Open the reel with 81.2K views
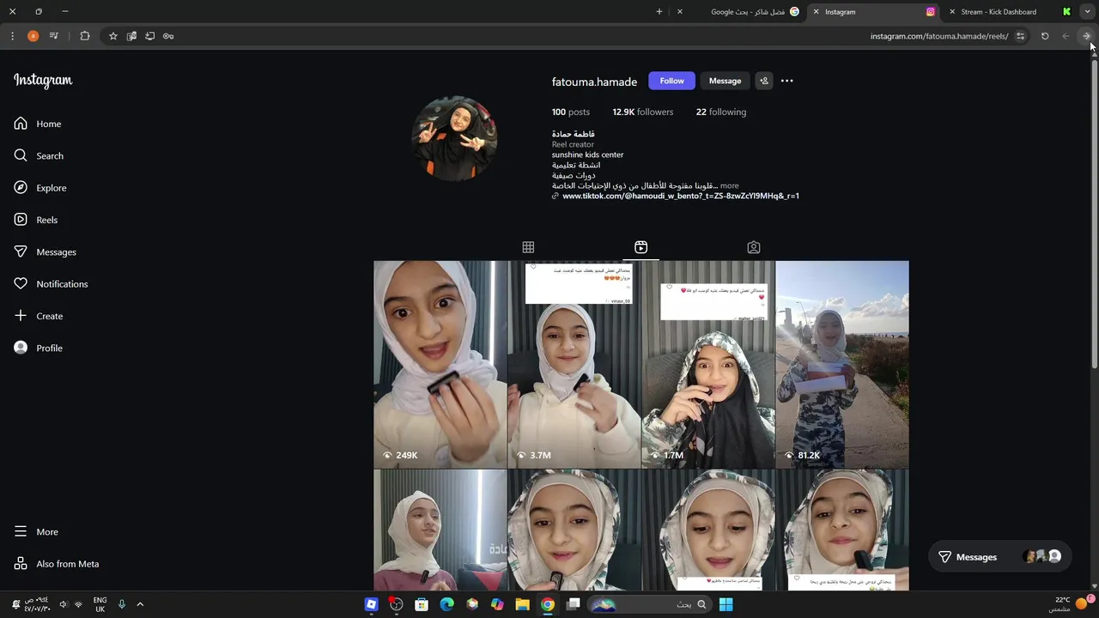The width and height of the screenshot is (1099, 618). tap(841, 364)
